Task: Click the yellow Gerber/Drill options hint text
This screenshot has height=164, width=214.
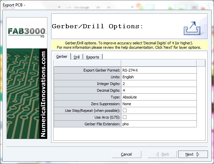Action: coord(129,45)
